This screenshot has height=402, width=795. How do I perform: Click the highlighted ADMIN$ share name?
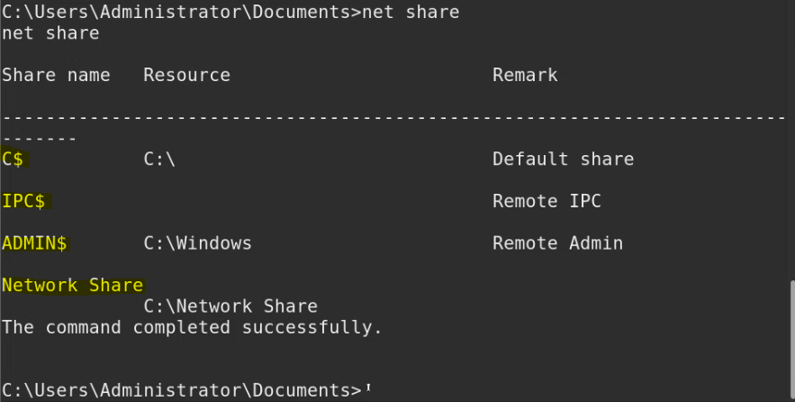pyautogui.click(x=34, y=243)
